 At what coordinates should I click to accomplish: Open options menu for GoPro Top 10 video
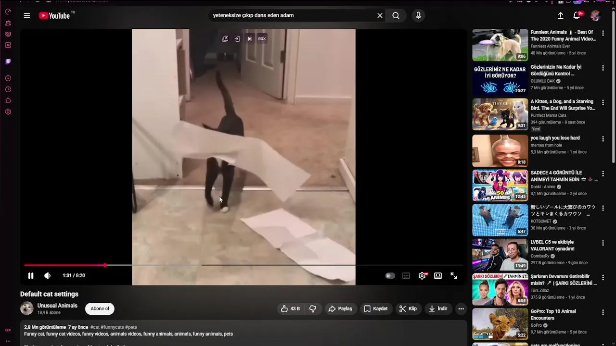[603, 312]
